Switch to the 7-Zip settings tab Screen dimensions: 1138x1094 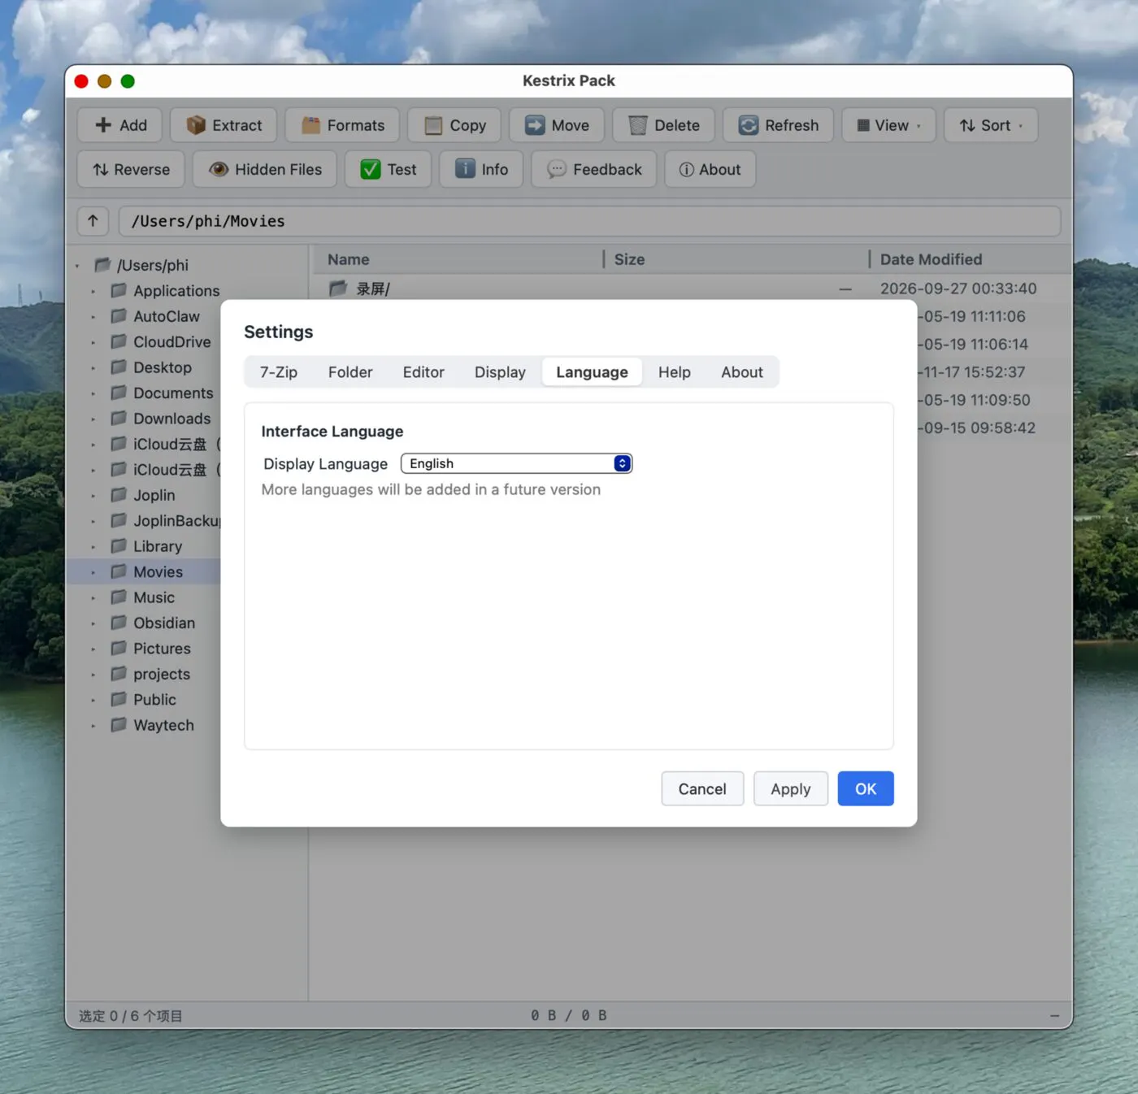coord(279,372)
